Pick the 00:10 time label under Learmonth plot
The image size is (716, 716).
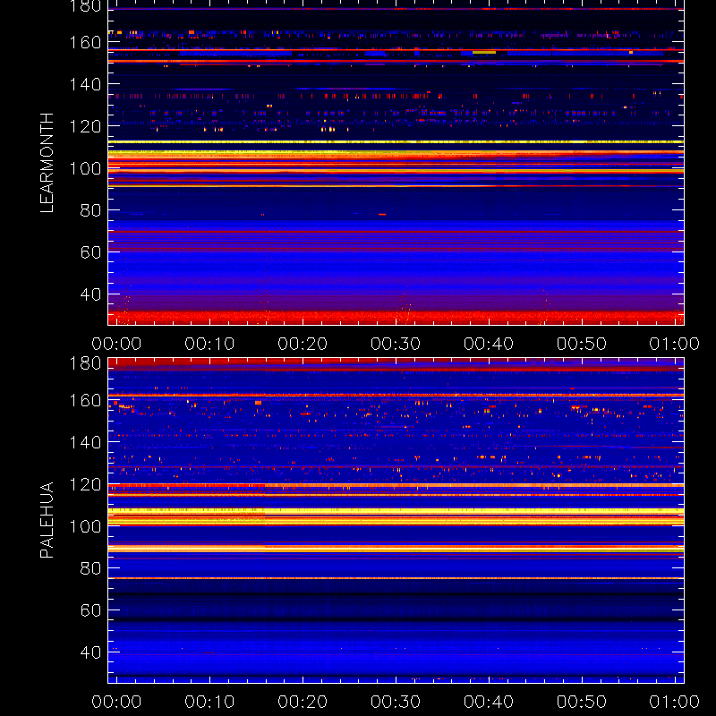pos(209,344)
